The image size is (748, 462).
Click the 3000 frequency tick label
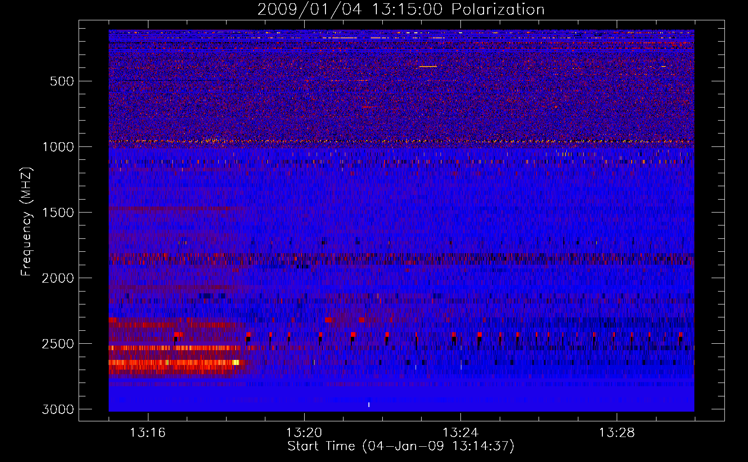coord(58,409)
